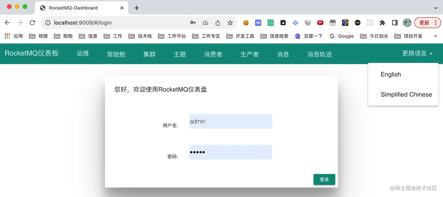Open the 应用 apps grid shortcut

point(13,36)
